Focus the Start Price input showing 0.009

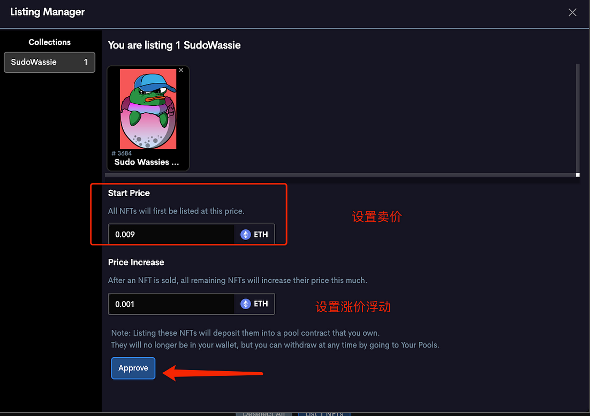(x=171, y=235)
